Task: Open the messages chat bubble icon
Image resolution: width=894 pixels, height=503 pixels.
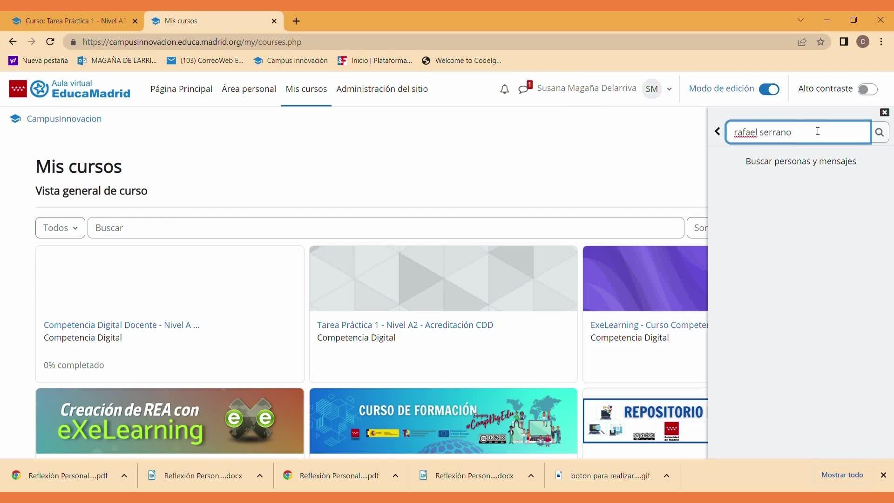Action: [524, 88]
